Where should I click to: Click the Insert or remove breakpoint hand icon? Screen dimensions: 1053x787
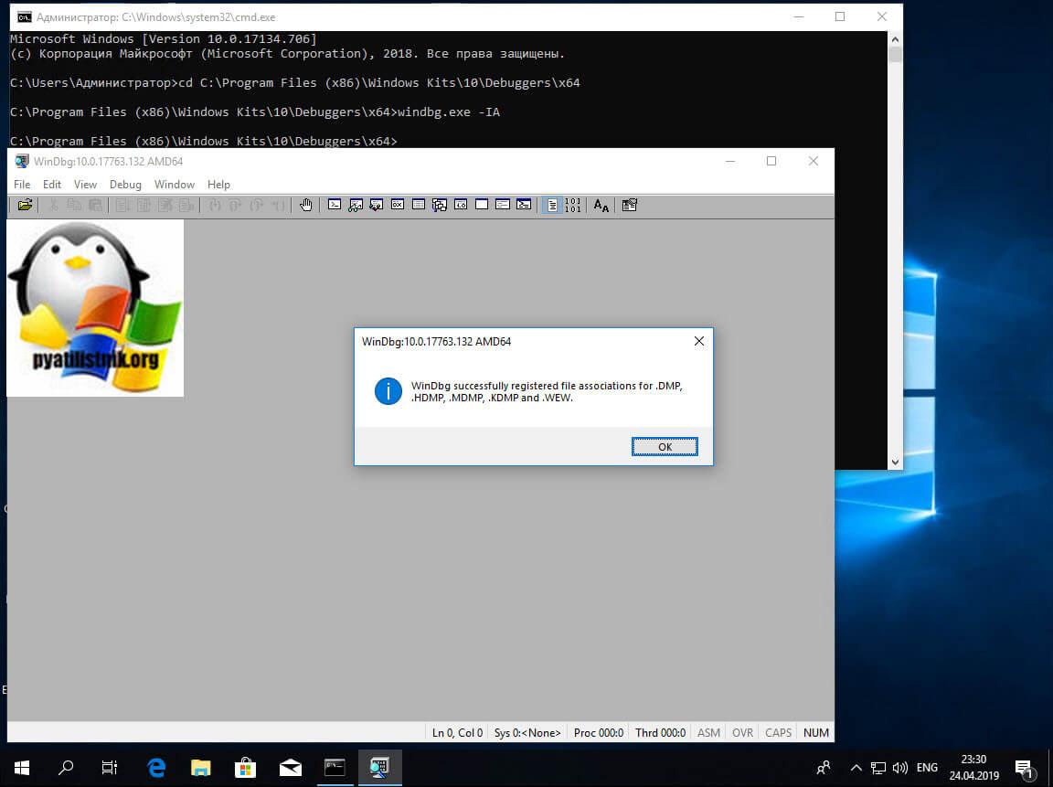point(306,205)
